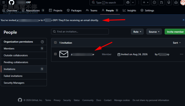Image resolution: width=185 pixels, height=106 pixels.
Task: Select Members in the People sidebar
Action: pos(24,48)
